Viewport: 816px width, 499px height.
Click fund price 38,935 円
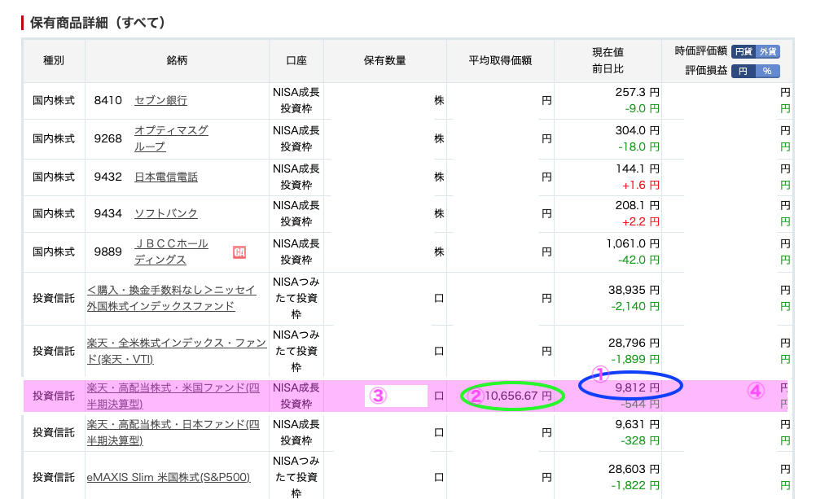coord(634,290)
